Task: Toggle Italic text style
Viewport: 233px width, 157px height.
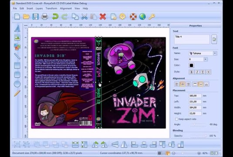Action: [197, 72]
